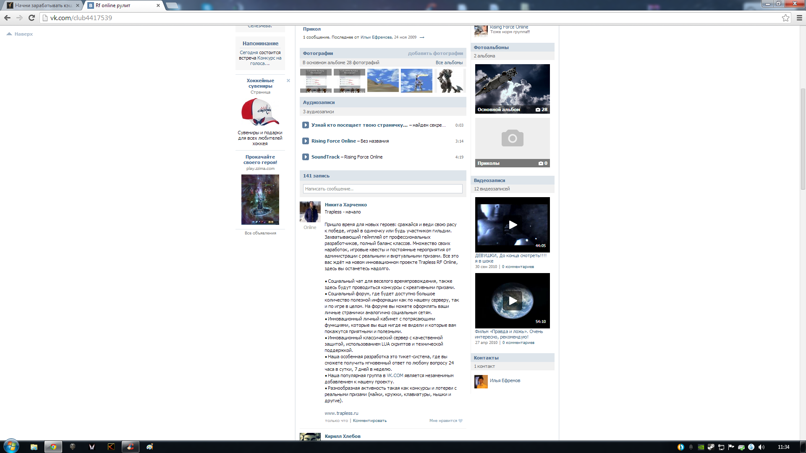
Task: Open the 'Rising Force Online' group link
Action: coord(509,27)
